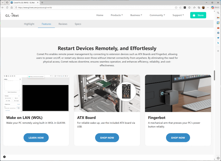Click the scrollbar up arrow
This screenshot has width=221, height=161.
214,11
